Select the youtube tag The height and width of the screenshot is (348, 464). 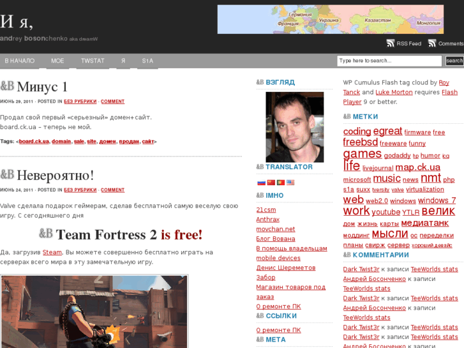pos(386,213)
